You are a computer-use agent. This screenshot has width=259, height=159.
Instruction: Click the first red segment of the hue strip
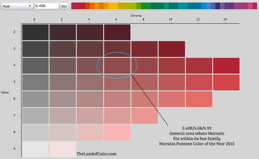pos(73,6)
